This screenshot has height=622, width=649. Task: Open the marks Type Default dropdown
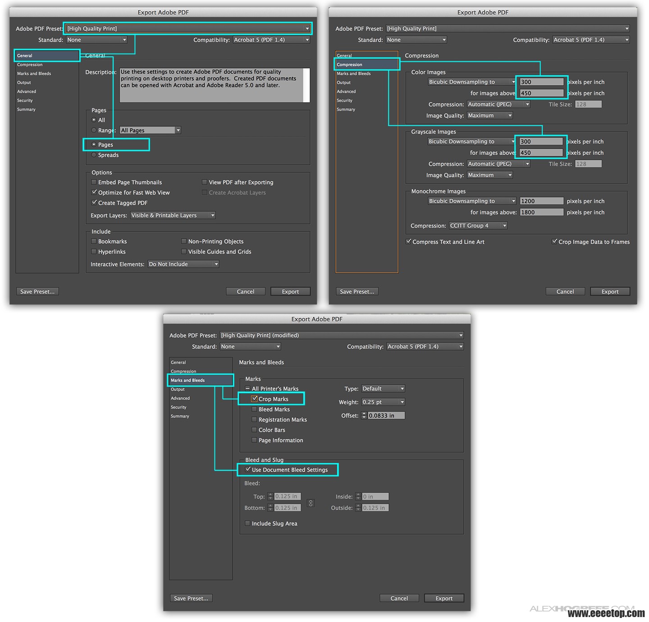click(383, 388)
